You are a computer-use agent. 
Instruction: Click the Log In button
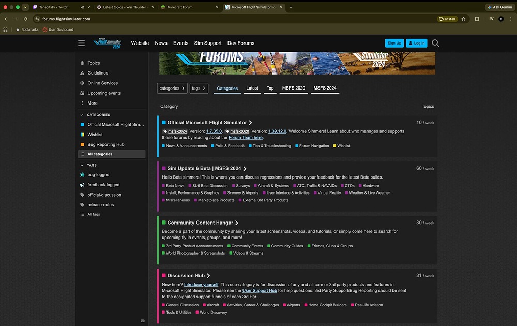(416, 43)
